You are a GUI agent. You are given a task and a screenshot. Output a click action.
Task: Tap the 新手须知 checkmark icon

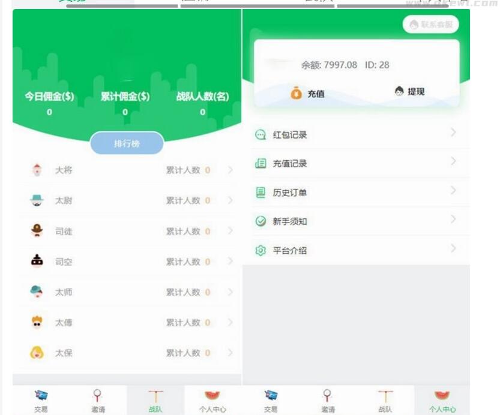[x=259, y=221]
